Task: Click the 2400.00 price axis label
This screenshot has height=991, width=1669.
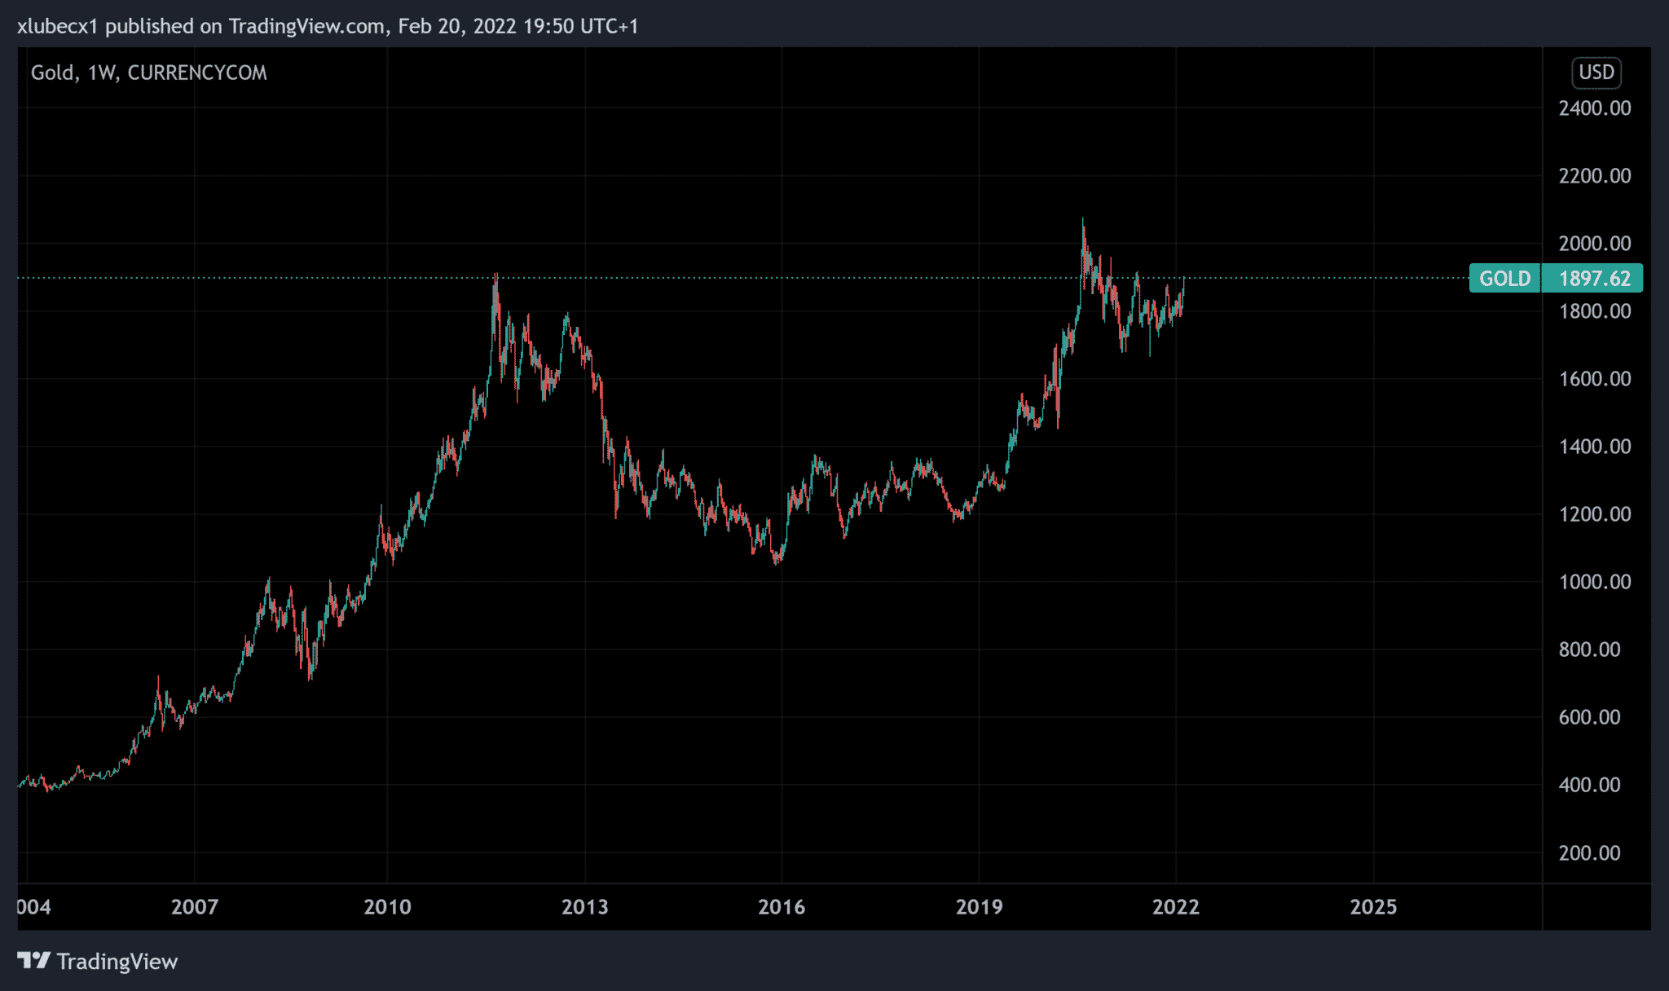Action: (x=1594, y=108)
